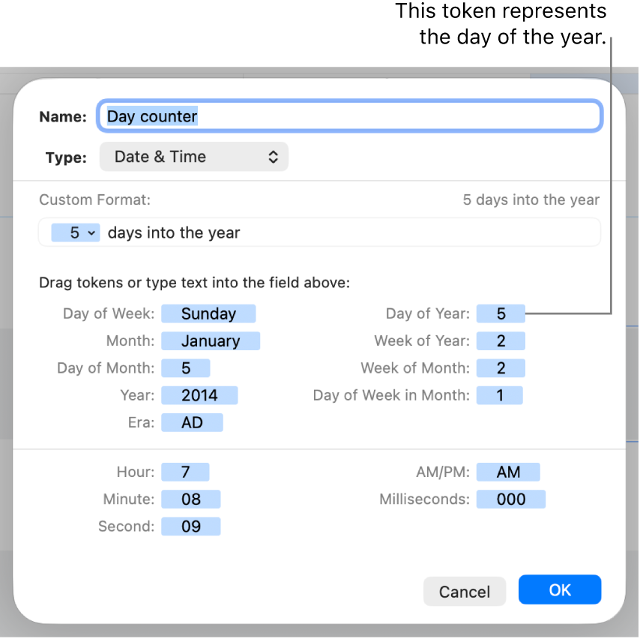
Task: Click the Week of Month token
Action: pos(501,367)
